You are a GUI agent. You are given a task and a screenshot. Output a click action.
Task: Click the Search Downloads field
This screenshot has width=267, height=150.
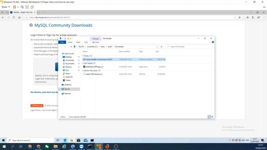point(189,47)
